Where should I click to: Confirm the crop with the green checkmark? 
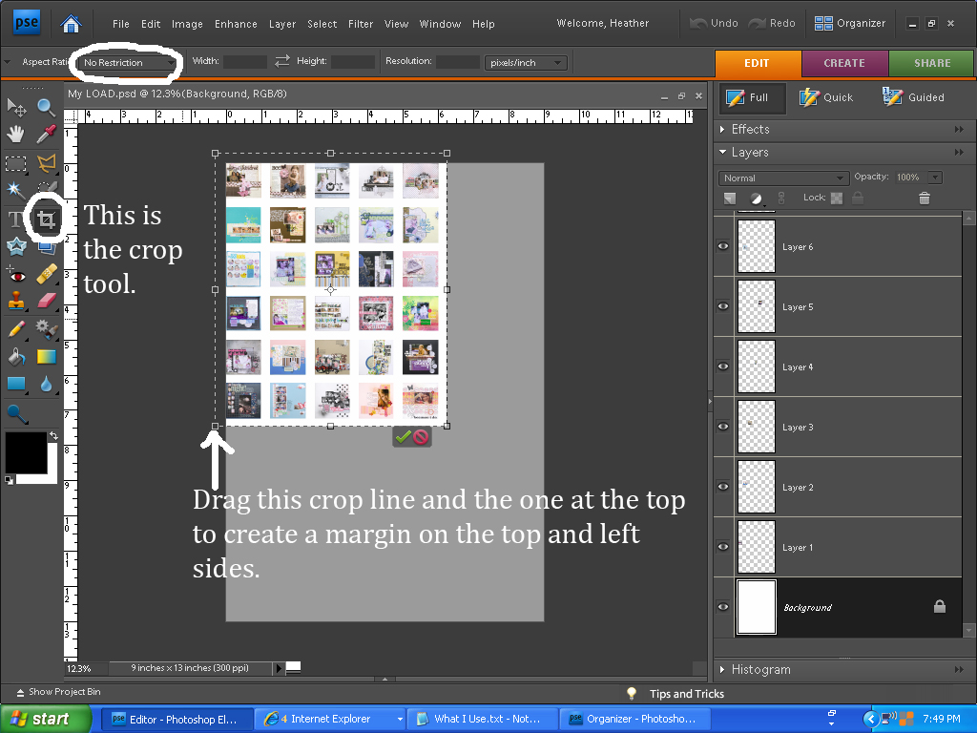tap(405, 437)
